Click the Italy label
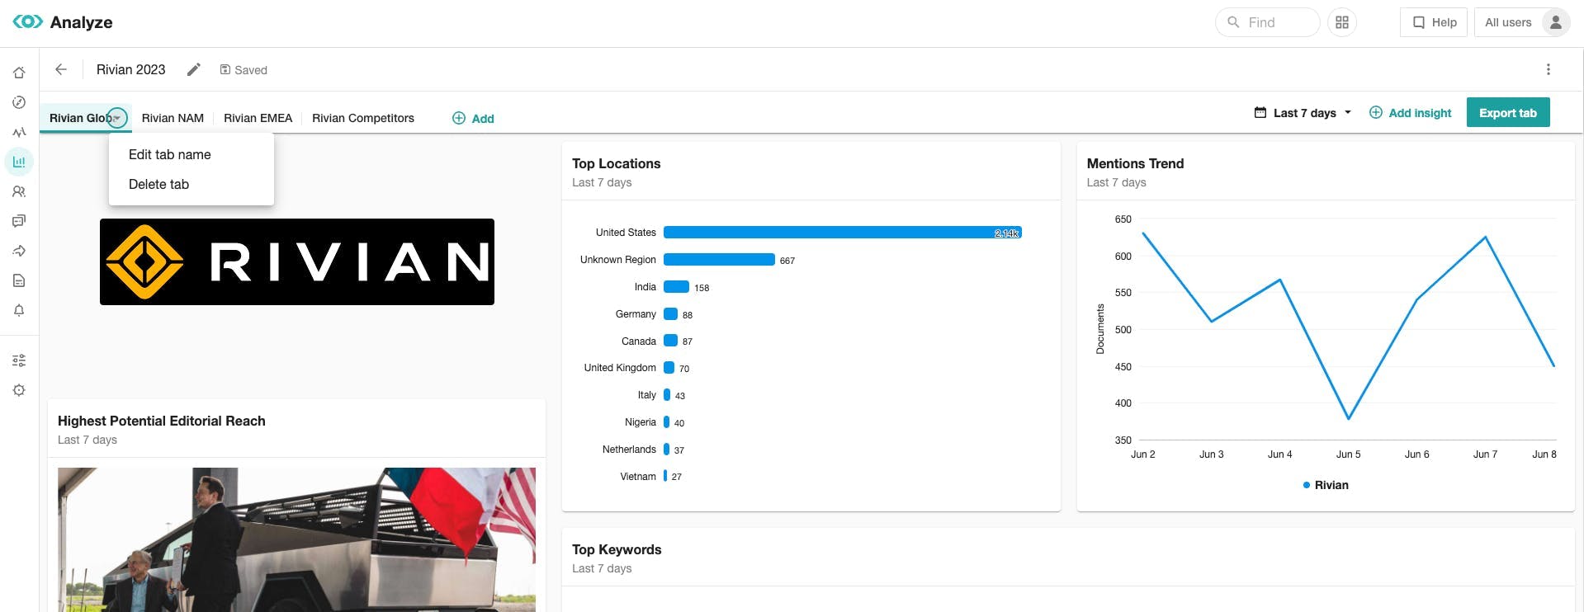Viewport: 1584px width, 612px height. pyautogui.click(x=647, y=395)
